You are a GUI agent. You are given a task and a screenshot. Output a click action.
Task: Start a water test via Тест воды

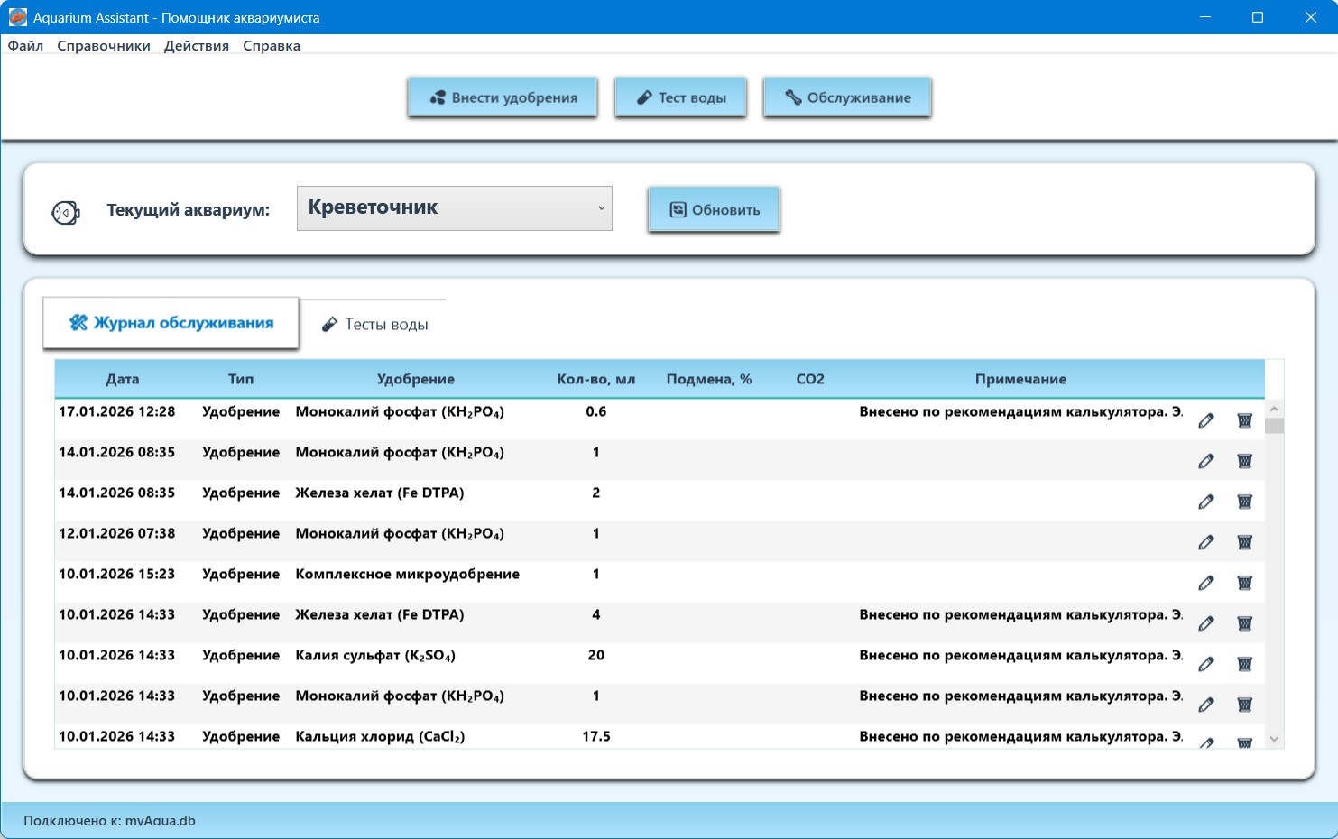(680, 97)
